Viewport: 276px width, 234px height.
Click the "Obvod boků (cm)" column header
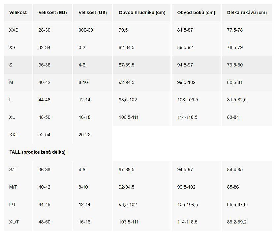pos(196,13)
